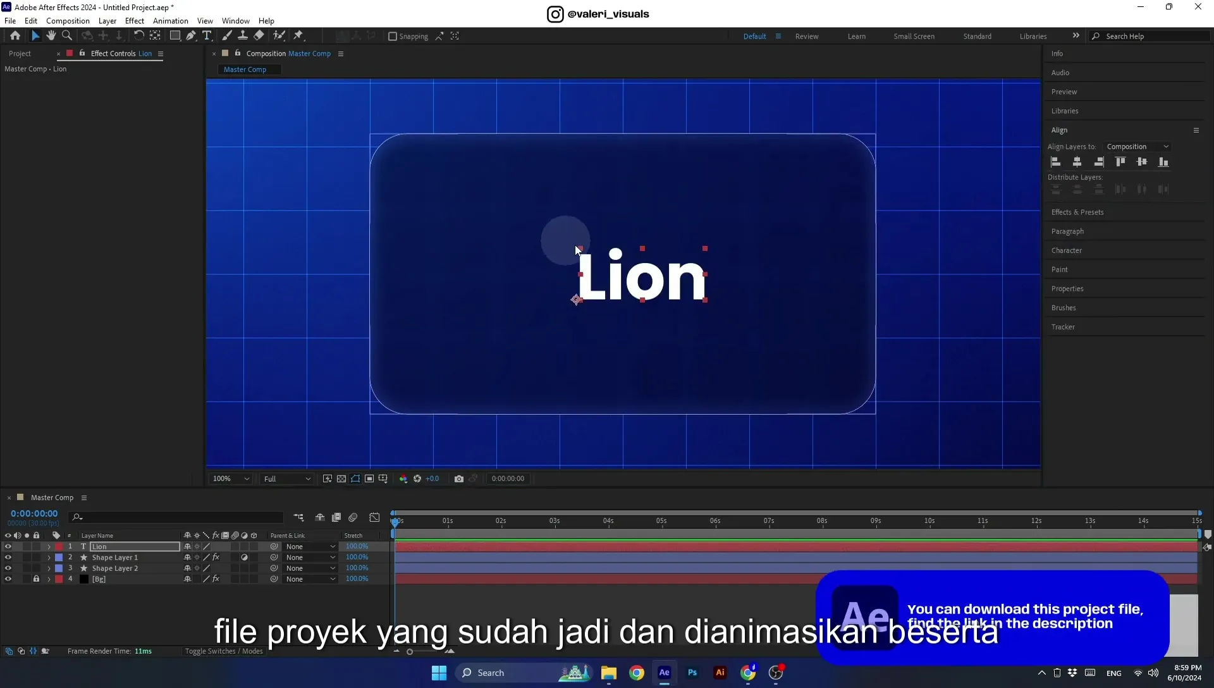Expand the Shape Layer 1 properties
The image size is (1214, 688).
click(x=49, y=558)
